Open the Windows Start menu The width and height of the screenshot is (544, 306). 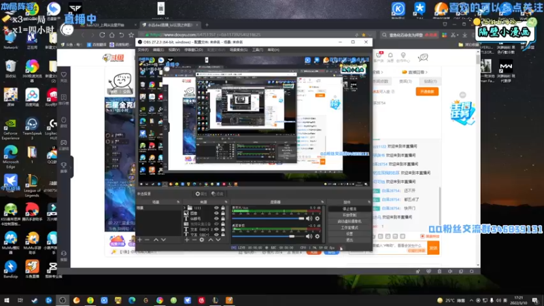6,300
